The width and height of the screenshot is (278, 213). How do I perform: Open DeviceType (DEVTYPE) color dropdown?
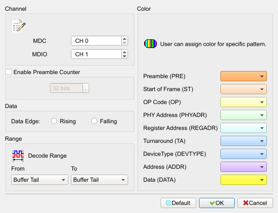tap(244, 154)
